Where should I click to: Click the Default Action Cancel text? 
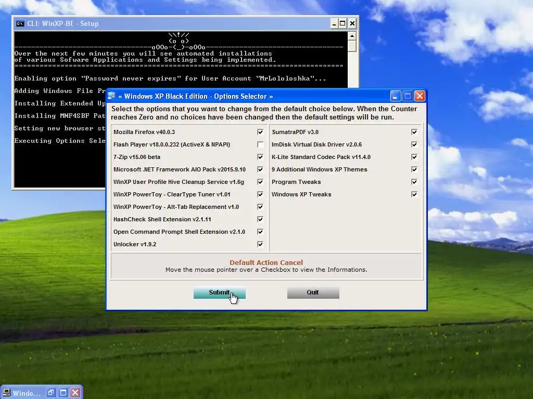(x=266, y=262)
